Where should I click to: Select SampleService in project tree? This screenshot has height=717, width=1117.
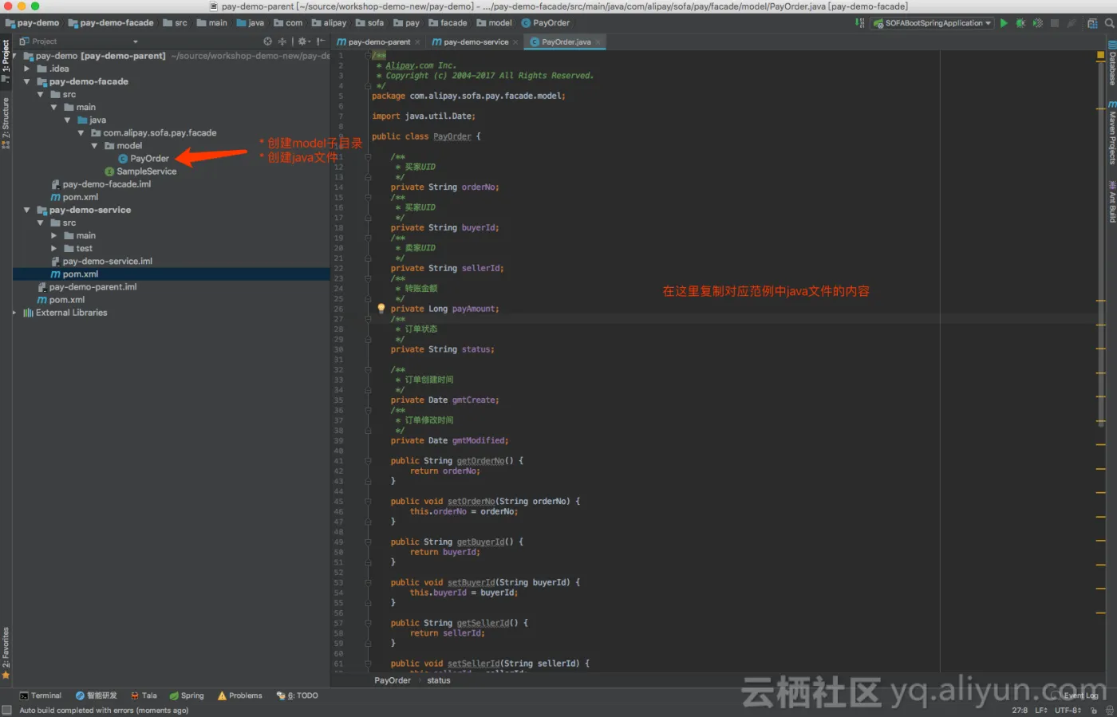coord(140,171)
